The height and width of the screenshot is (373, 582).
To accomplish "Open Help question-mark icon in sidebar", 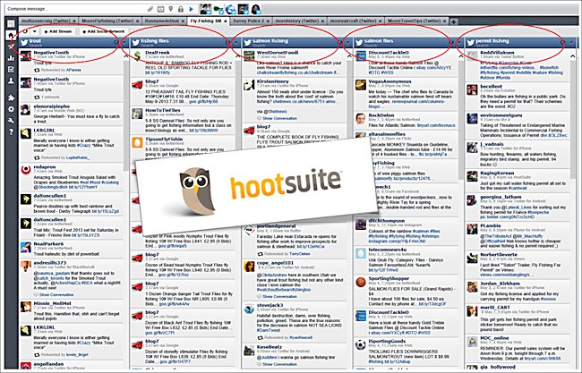I will pos(11,131).
